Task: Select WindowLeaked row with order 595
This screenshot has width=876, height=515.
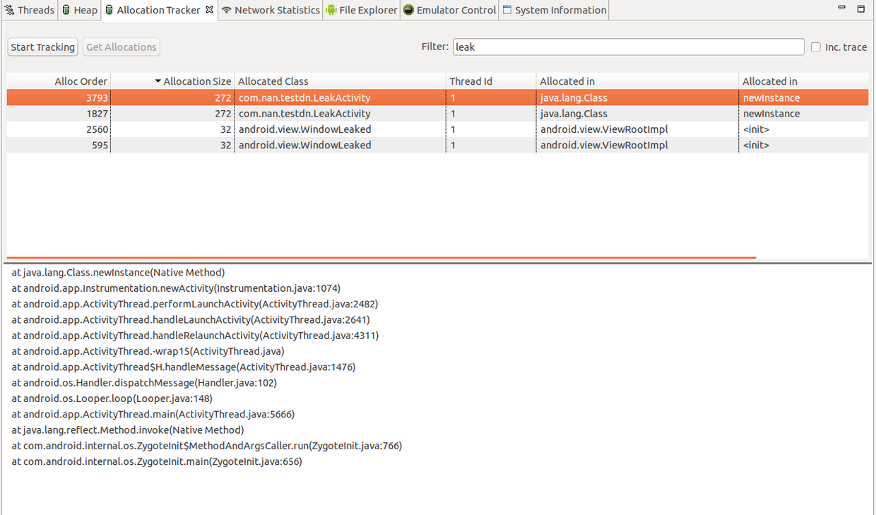Action: (437, 145)
